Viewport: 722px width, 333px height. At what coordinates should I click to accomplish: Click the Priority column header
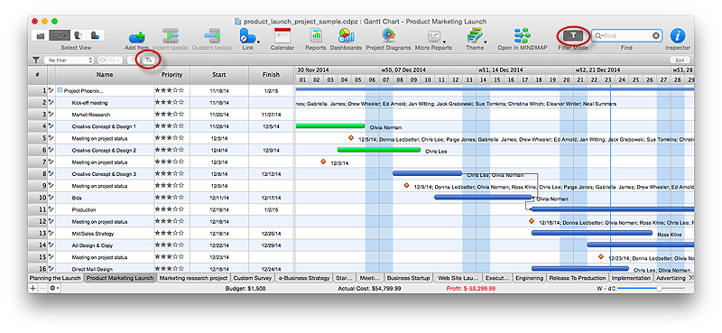coord(171,75)
